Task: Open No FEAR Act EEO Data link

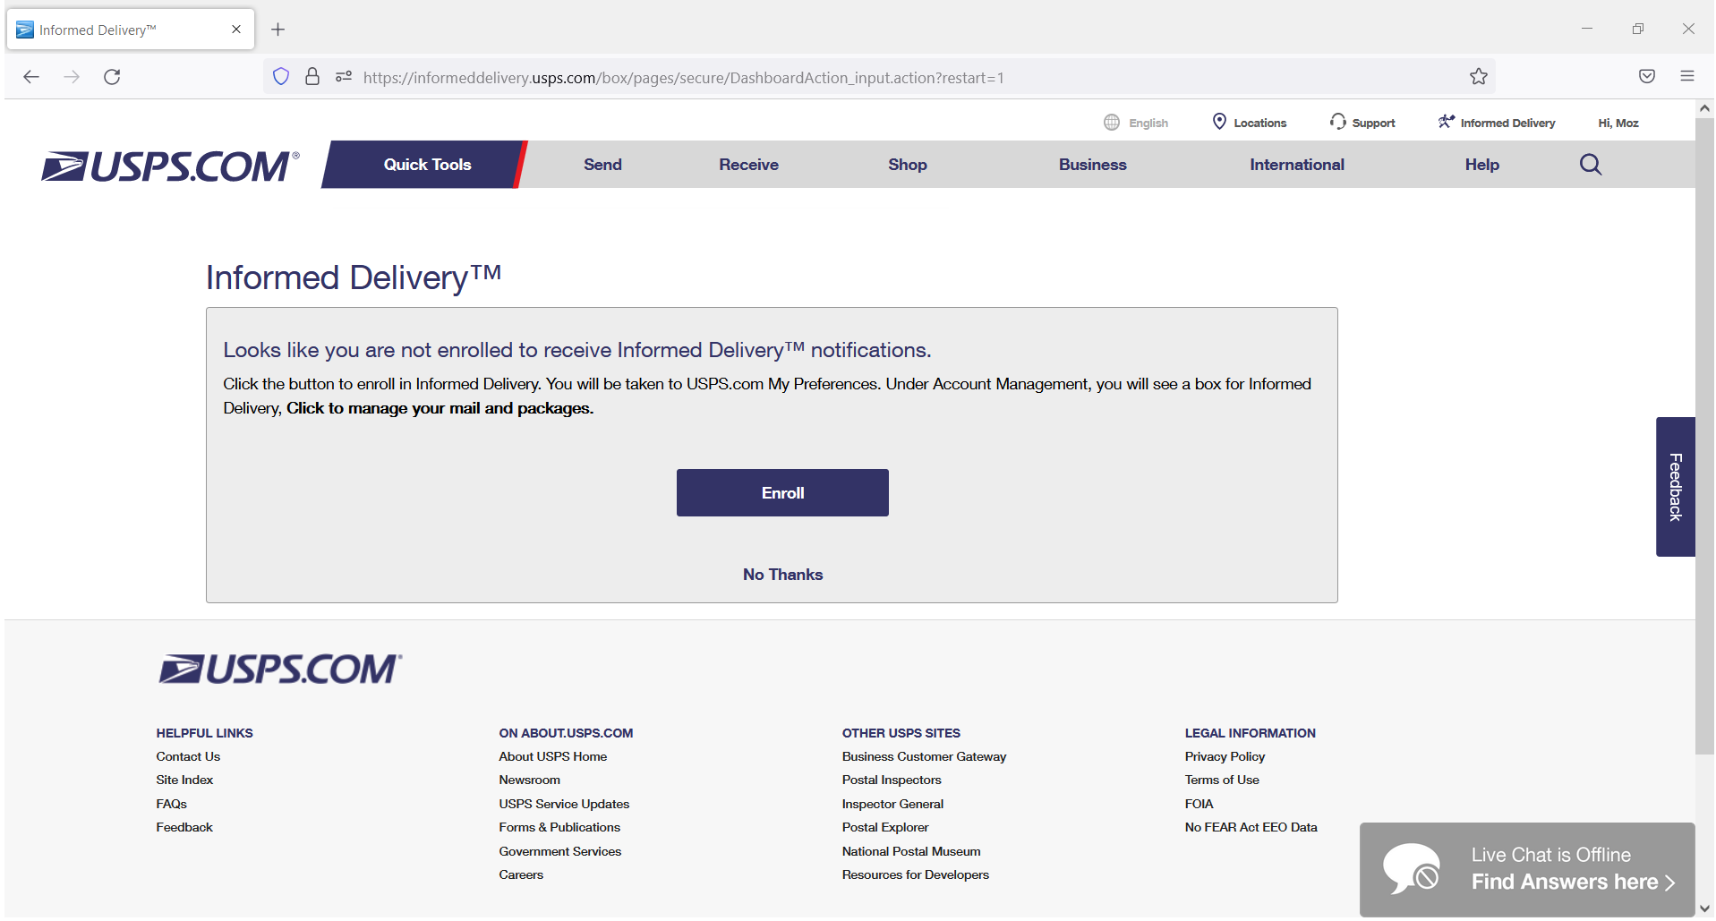Action: tap(1251, 828)
